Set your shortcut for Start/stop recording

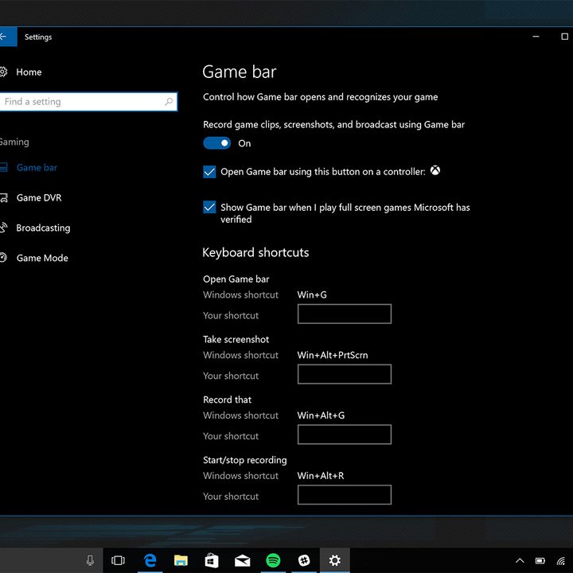(x=345, y=495)
